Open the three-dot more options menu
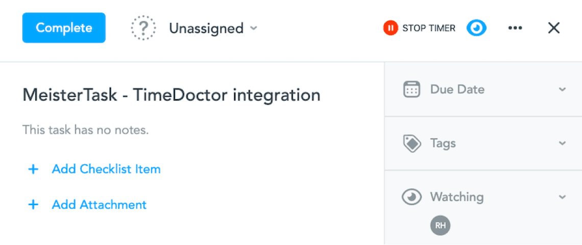Viewport: 582px width, 245px height. tap(515, 28)
